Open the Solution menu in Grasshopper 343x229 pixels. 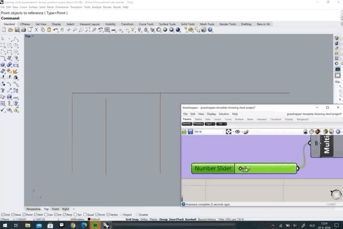coord(224,114)
